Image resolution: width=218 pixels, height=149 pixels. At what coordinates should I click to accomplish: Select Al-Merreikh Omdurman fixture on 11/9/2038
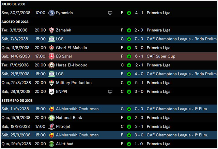pos(109,109)
